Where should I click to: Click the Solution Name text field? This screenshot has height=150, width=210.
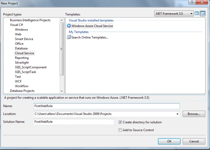click(74, 122)
